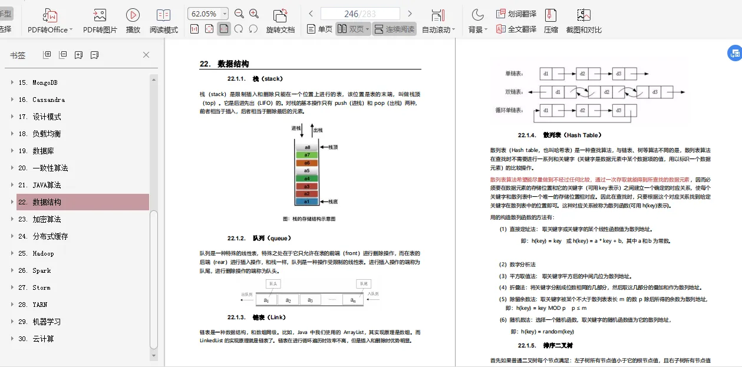Zoom out with the minus magnifier
Viewport: 742px width, 367px height.
click(239, 14)
